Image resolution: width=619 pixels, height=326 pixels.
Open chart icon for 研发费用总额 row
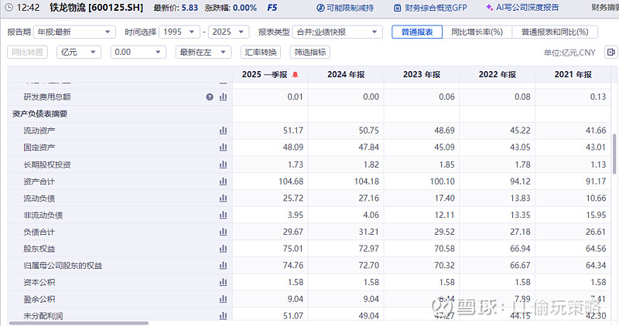(x=223, y=97)
